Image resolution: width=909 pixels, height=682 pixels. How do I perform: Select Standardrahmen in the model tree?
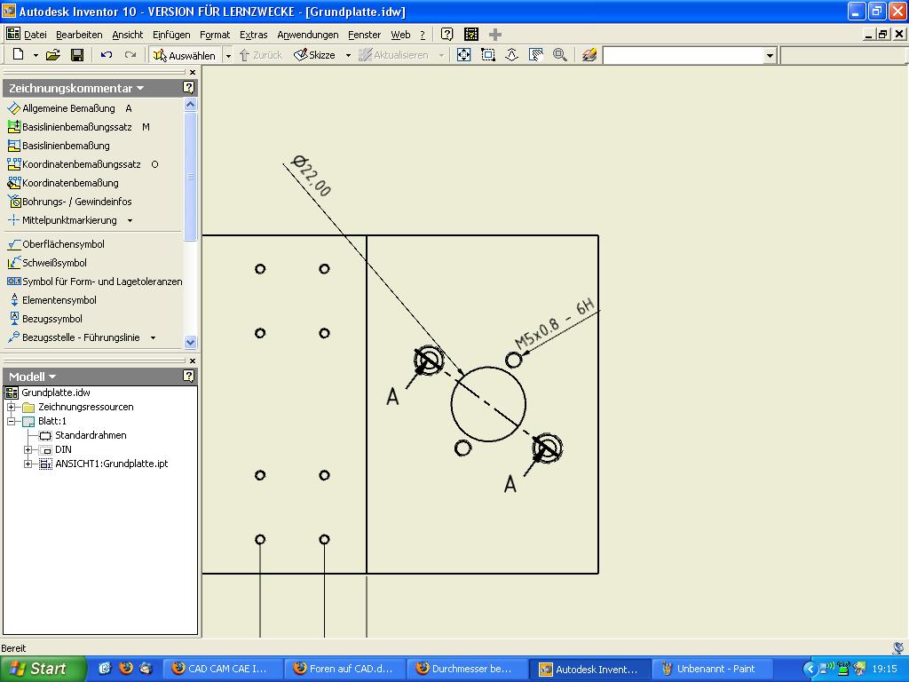point(83,435)
